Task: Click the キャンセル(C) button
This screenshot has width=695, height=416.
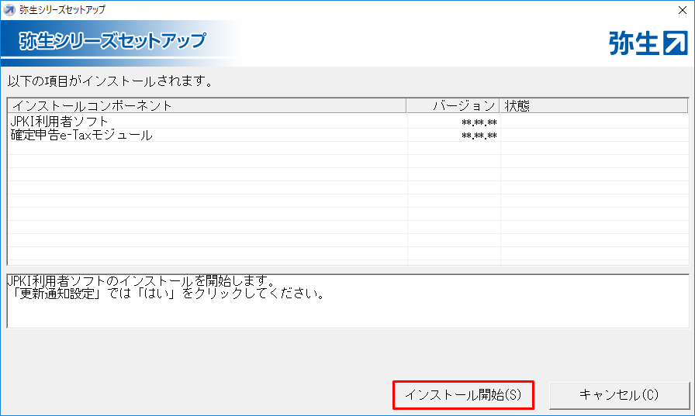Action: [x=619, y=395]
